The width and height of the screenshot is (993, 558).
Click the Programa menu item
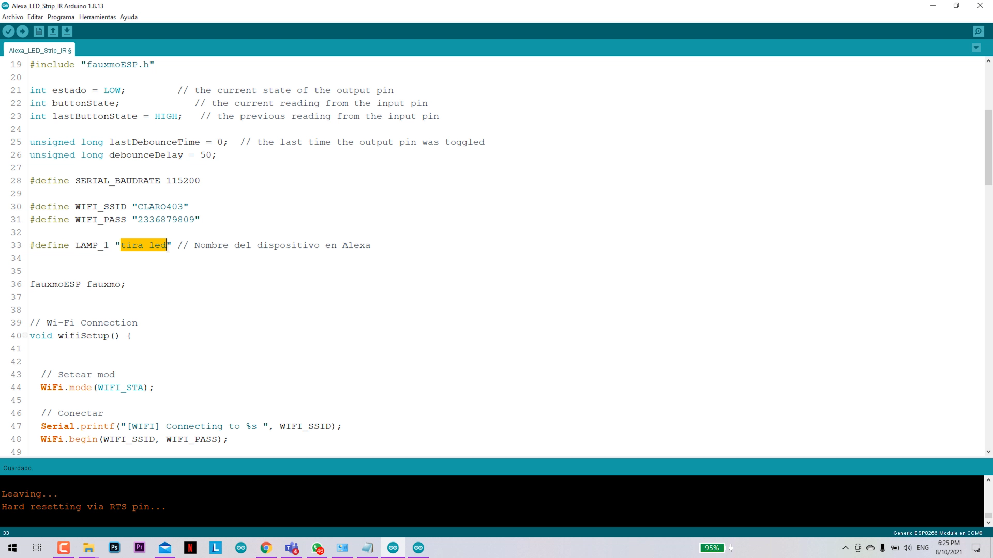pyautogui.click(x=60, y=17)
